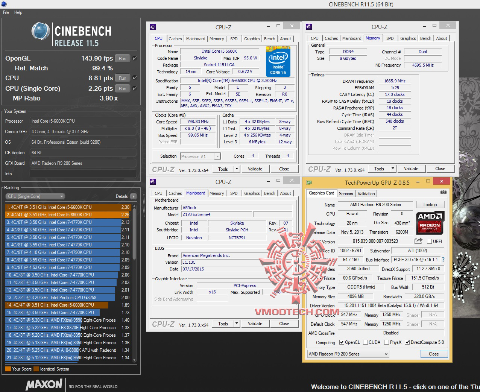Run the CPU (Single Core) benchmark
The image size is (480, 392).
(123, 89)
